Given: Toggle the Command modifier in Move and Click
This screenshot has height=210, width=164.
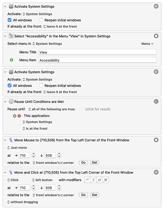Looking at the screenshot, I should (x=106, y=180).
